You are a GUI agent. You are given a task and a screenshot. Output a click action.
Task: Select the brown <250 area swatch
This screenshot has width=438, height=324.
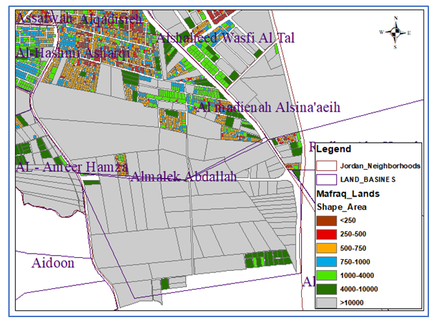point(326,221)
